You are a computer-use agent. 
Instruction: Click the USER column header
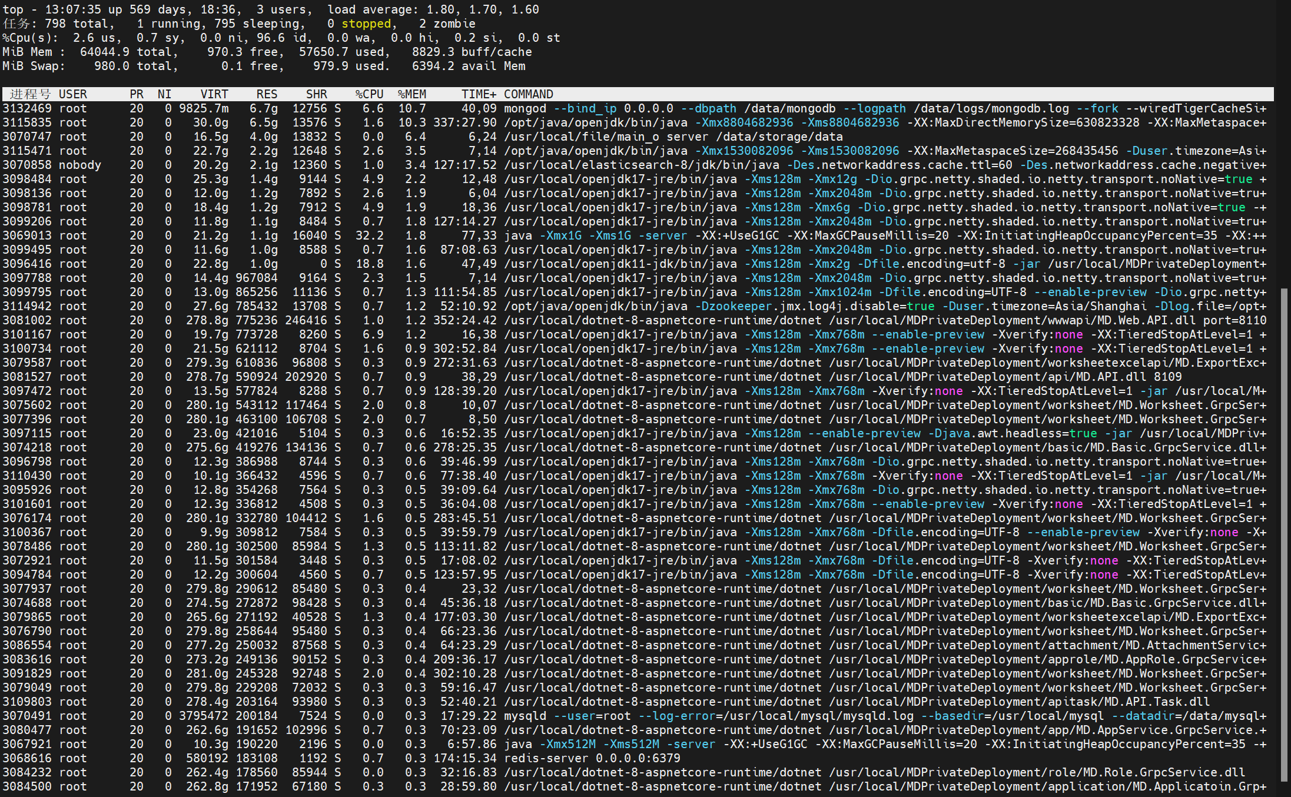72,94
